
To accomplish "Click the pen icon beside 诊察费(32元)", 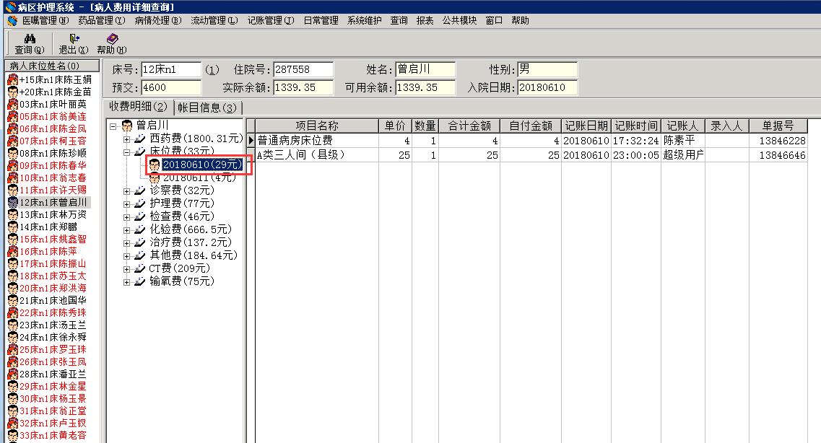I will pos(140,190).
